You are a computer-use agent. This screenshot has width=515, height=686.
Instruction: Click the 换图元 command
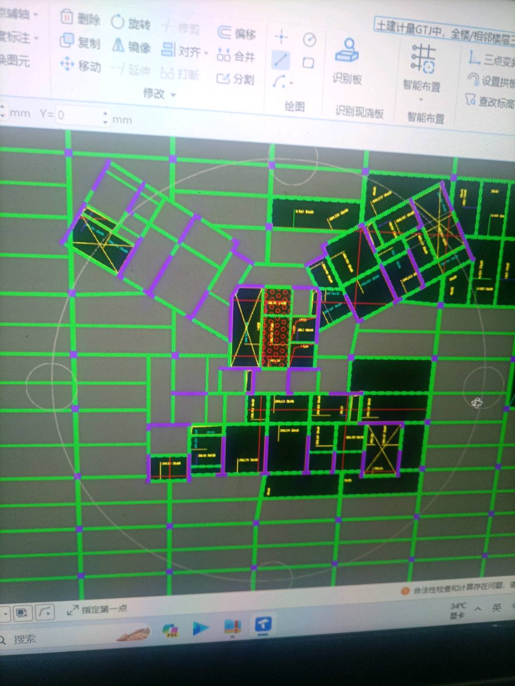coord(15,60)
